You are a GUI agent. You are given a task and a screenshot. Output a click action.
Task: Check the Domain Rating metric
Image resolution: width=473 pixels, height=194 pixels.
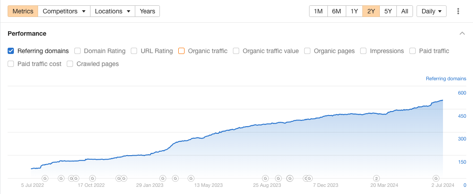tap(77, 51)
